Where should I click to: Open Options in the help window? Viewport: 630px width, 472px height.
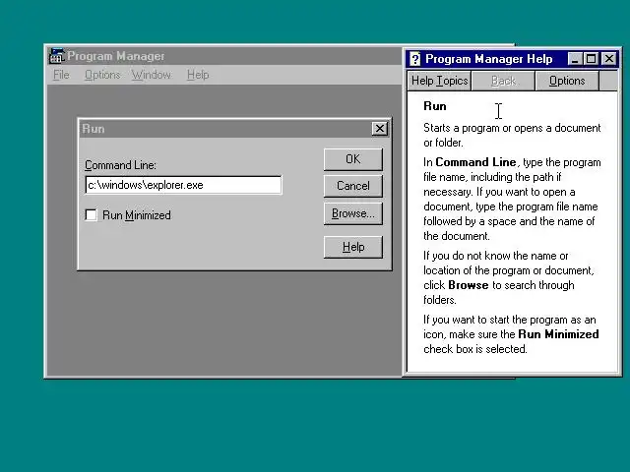[x=567, y=81]
